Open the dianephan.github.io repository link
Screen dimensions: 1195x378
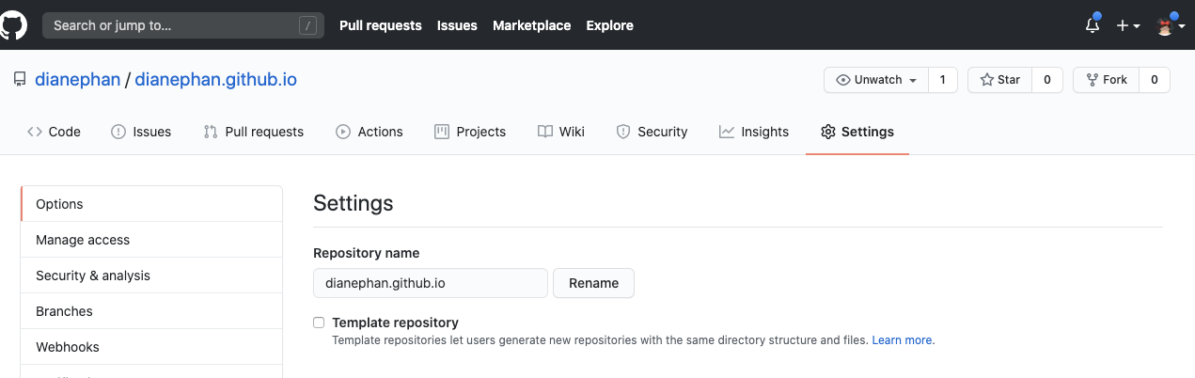216,80
